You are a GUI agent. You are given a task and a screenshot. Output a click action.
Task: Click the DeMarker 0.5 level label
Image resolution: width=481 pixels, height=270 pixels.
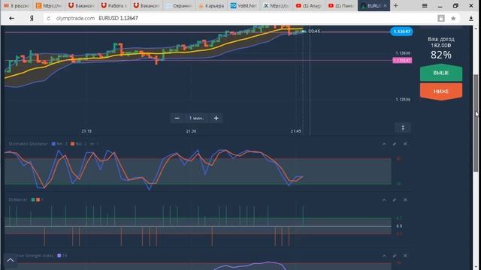click(x=399, y=226)
